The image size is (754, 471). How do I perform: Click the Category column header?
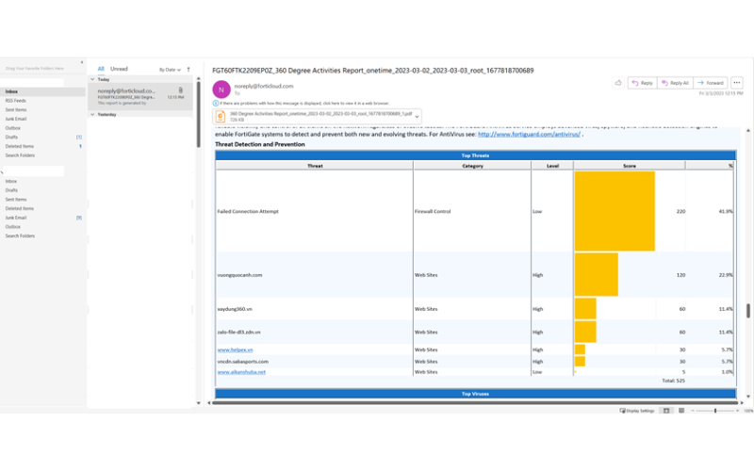pyautogui.click(x=472, y=166)
